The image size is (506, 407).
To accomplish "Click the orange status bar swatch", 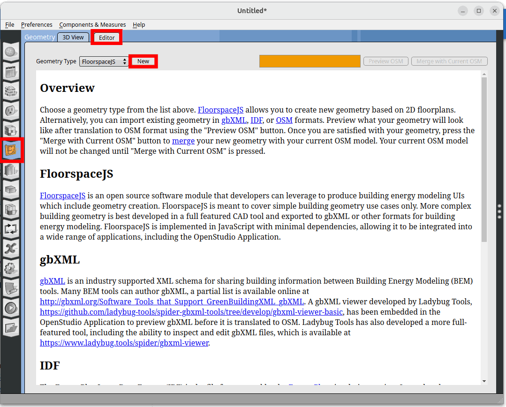I will [x=310, y=61].
